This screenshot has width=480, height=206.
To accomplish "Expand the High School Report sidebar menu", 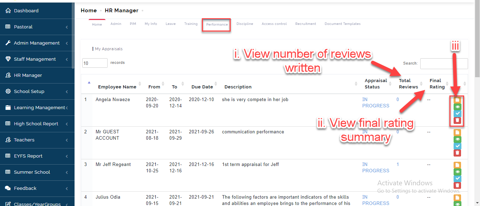I will (37, 124).
